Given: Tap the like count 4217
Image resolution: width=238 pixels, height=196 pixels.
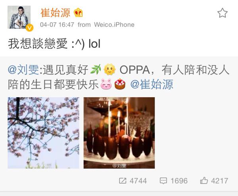Looking at the screenshot, I should [219, 181].
